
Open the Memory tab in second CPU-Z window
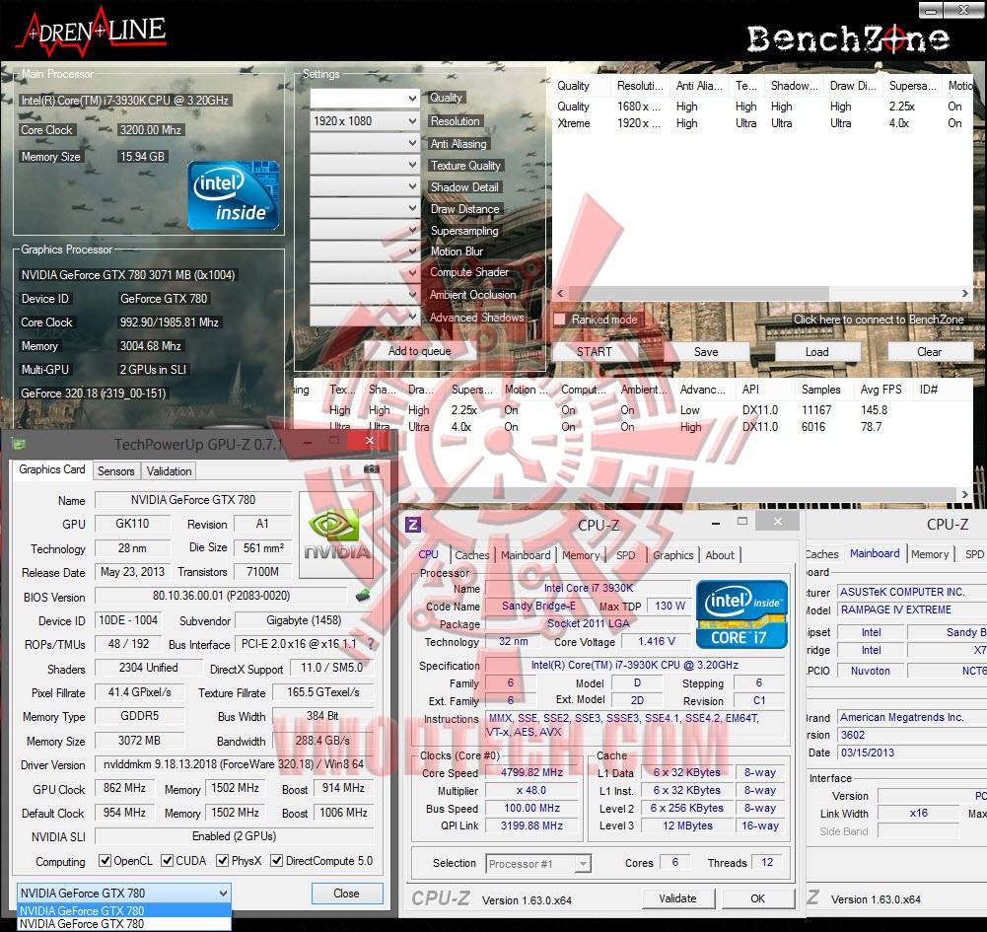point(930,554)
